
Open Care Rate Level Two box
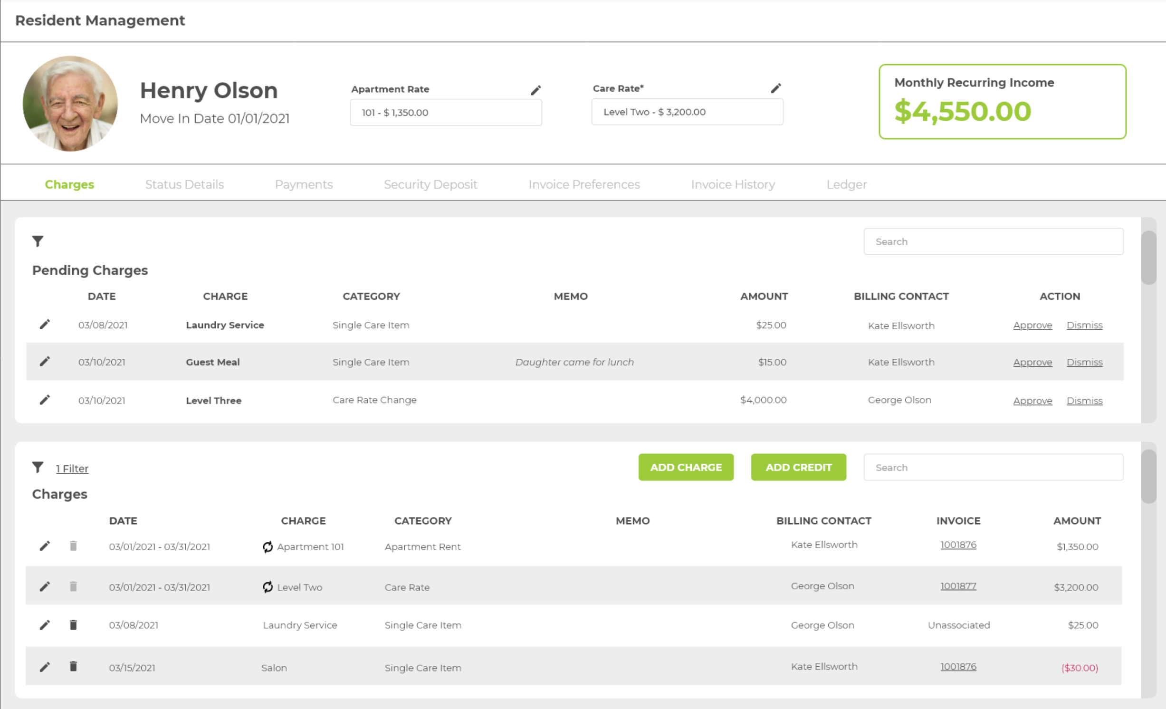[x=687, y=112]
